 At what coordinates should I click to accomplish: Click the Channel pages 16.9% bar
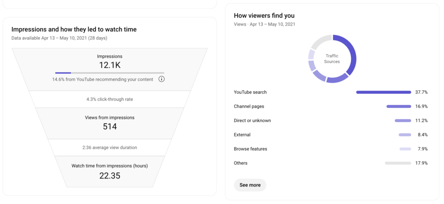click(398, 106)
